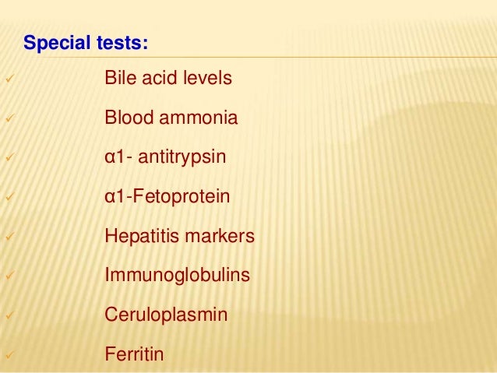Screen dimensions: 497x373
Task: Click the checkmark beside Bile acid levels
Action: coord(10,78)
